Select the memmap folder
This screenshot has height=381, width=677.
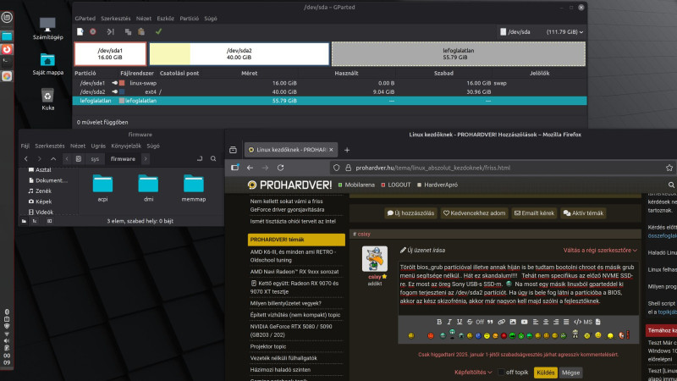coord(194,188)
